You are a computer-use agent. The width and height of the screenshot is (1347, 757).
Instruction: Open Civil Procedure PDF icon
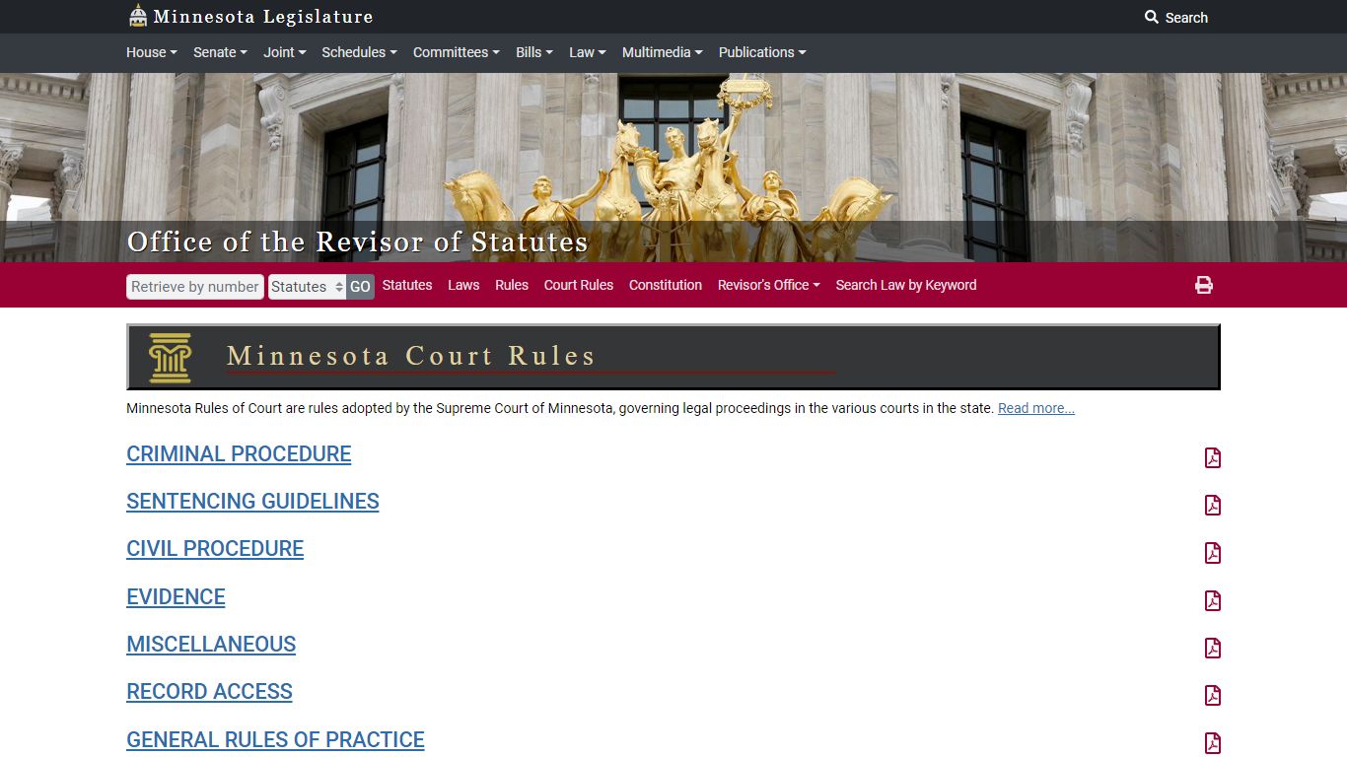click(x=1213, y=553)
